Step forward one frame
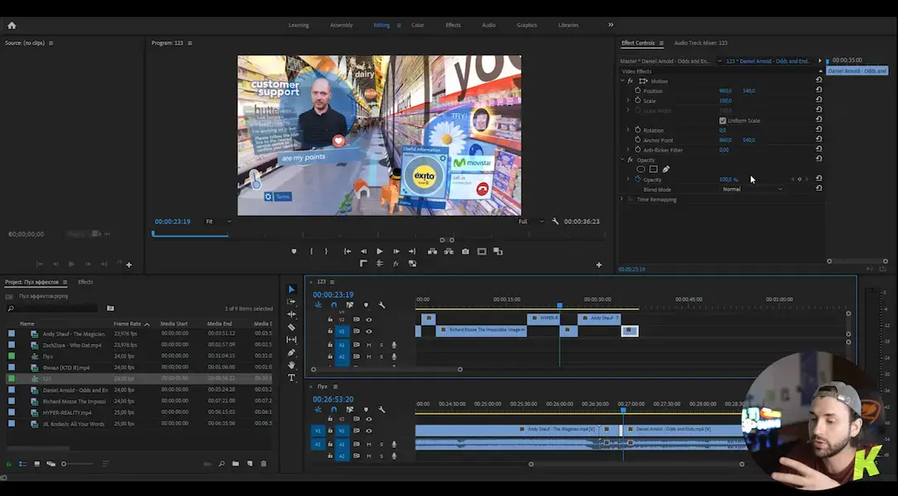 (396, 251)
